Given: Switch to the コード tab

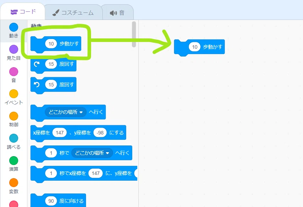Looking at the screenshot, I should click(x=23, y=12).
